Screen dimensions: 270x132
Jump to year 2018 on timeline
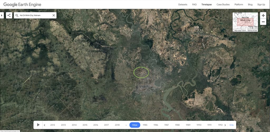point(117,125)
